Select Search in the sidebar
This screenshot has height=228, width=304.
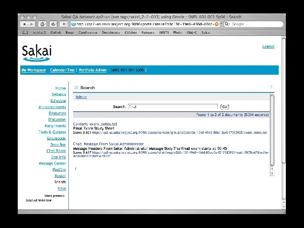(60, 182)
